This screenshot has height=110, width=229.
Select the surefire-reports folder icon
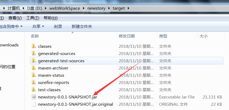(34, 83)
